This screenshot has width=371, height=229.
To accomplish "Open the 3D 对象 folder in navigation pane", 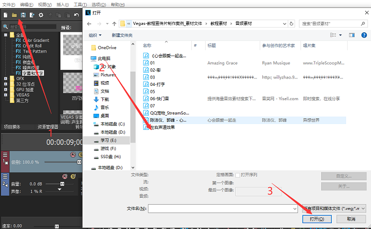I will (104, 67).
